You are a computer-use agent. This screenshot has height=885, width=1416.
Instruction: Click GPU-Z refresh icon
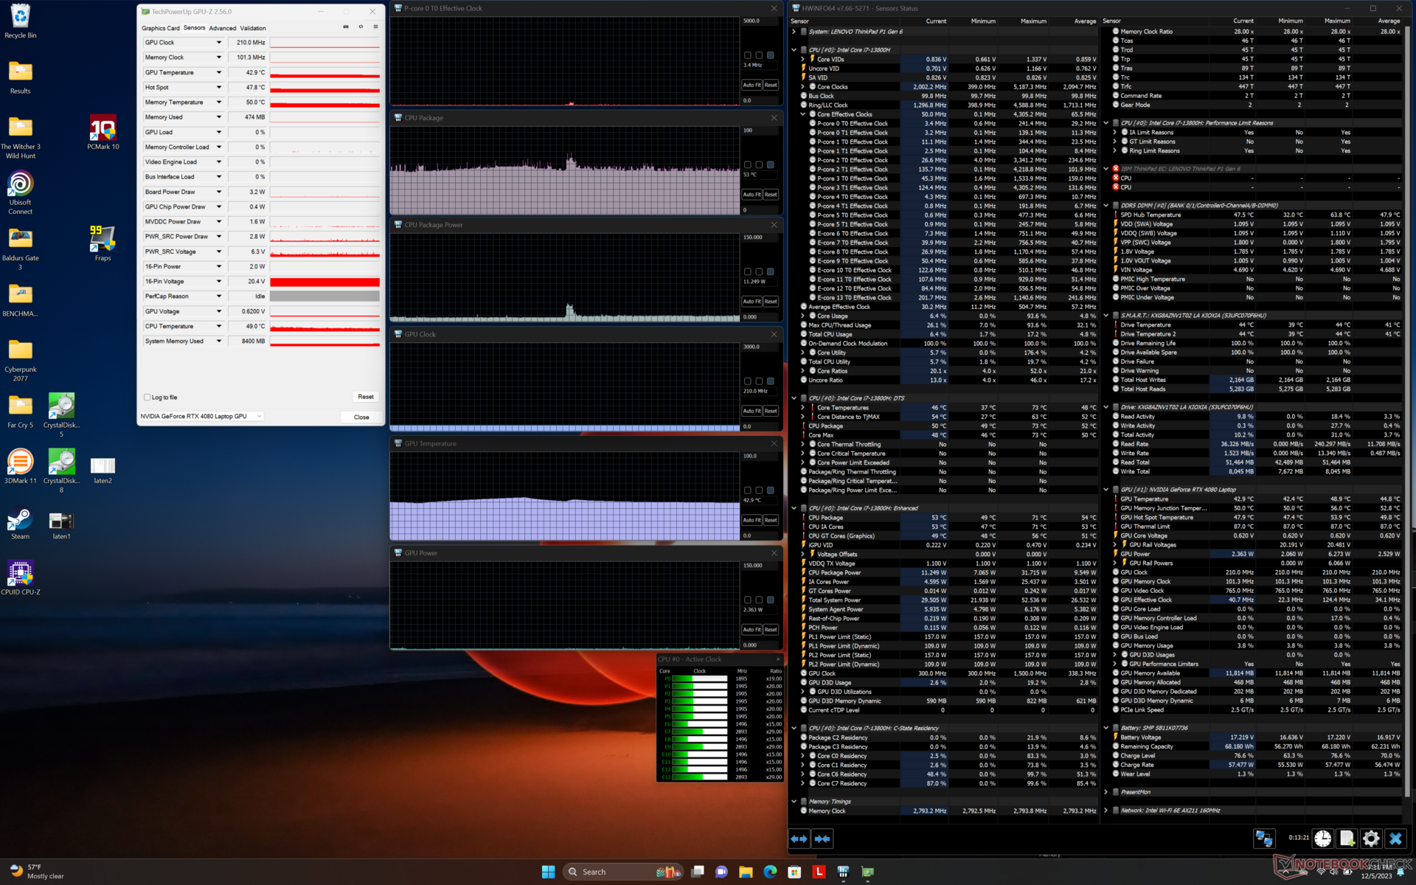point(361,27)
